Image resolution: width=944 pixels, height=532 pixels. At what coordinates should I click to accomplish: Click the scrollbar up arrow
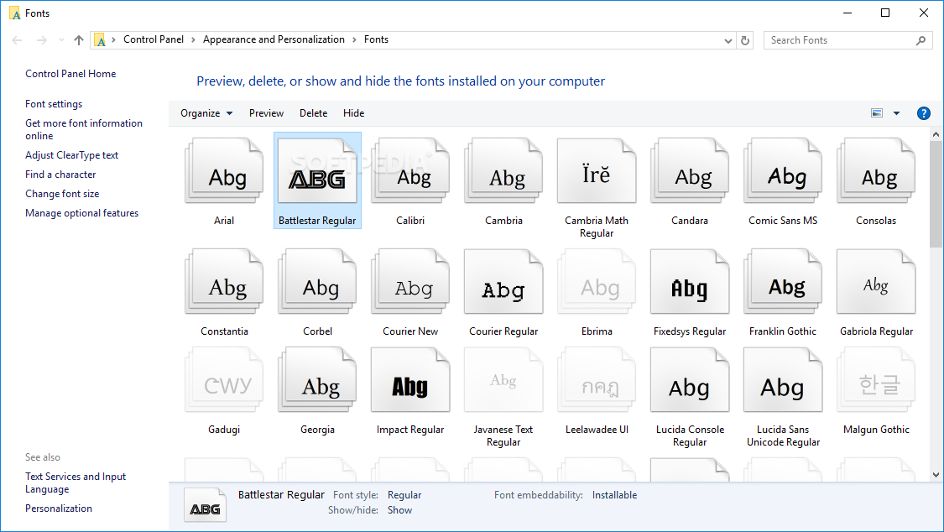pyautogui.click(x=936, y=134)
